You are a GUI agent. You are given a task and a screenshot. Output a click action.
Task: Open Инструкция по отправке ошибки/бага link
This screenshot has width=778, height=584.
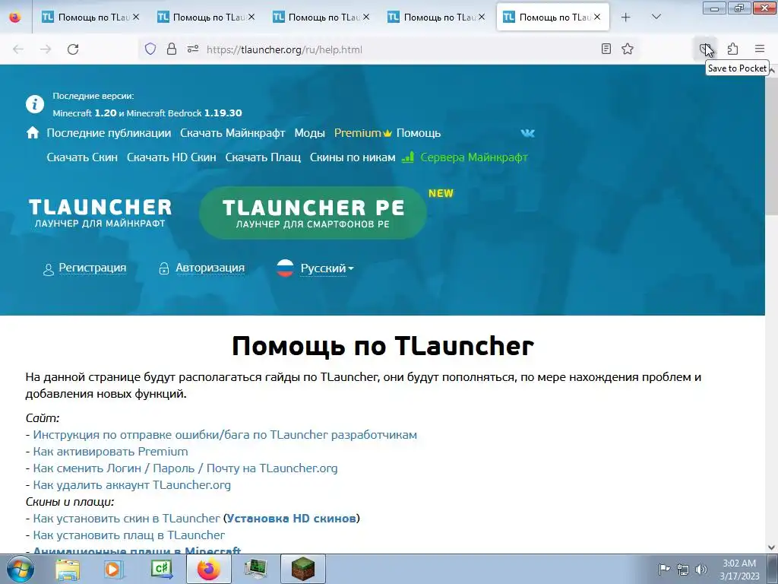225,434
